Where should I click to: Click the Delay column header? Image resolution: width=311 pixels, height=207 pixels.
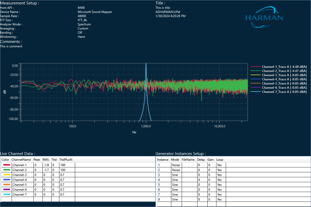coord(201,160)
